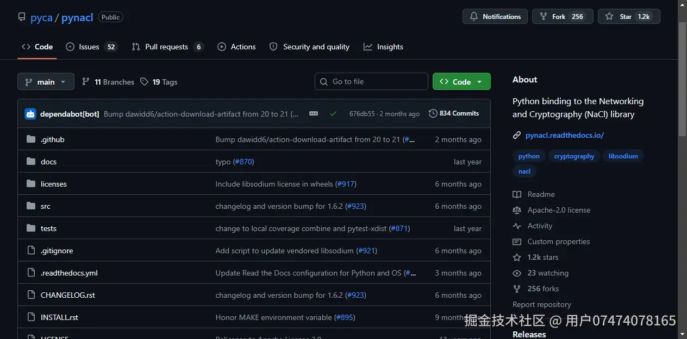The width and height of the screenshot is (687, 339).
Task: Open the pyca organization link
Action: click(41, 17)
